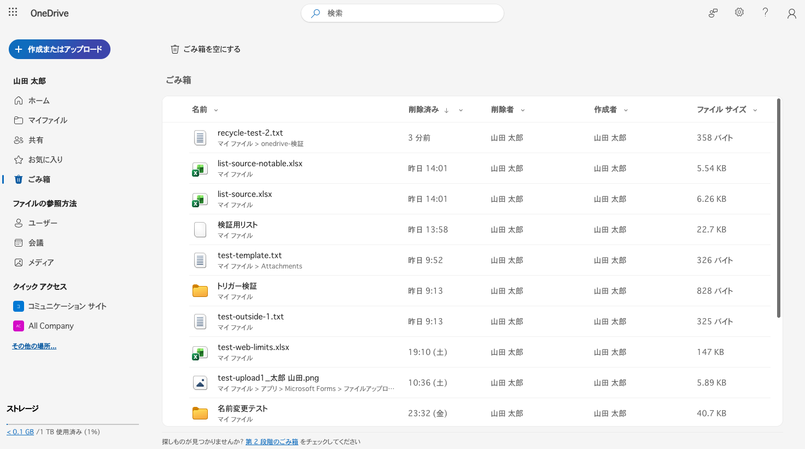
Task: Click the 147 KB file size cell
Action: pos(710,352)
